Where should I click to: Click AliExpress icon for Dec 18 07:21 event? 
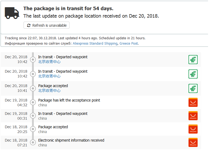pos(193,142)
